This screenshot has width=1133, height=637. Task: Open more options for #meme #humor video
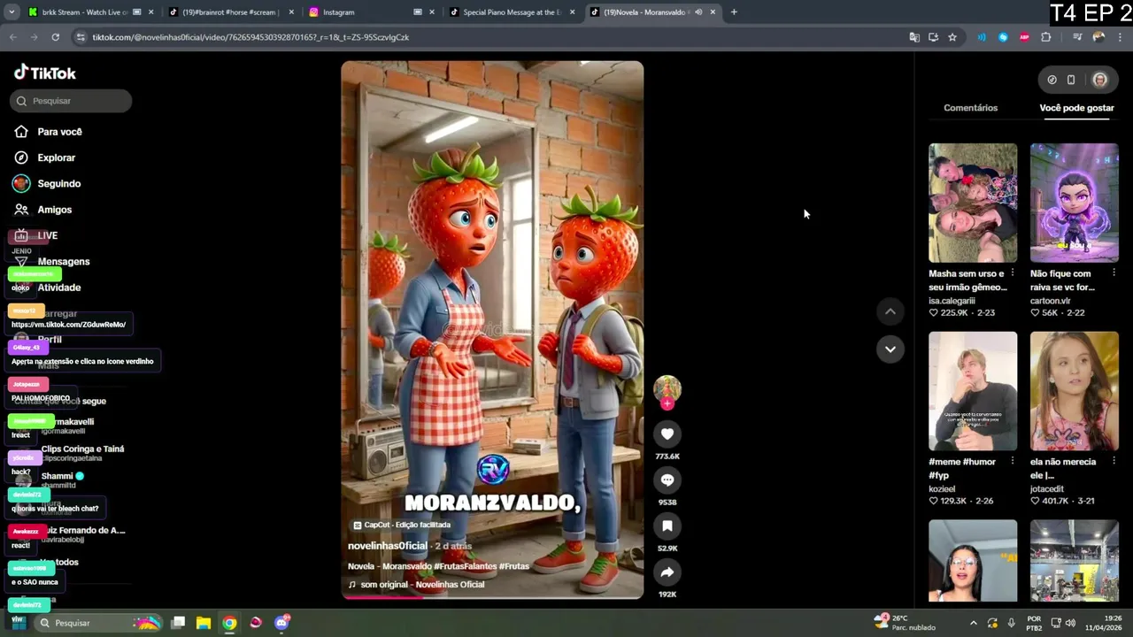click(1013, 461)
